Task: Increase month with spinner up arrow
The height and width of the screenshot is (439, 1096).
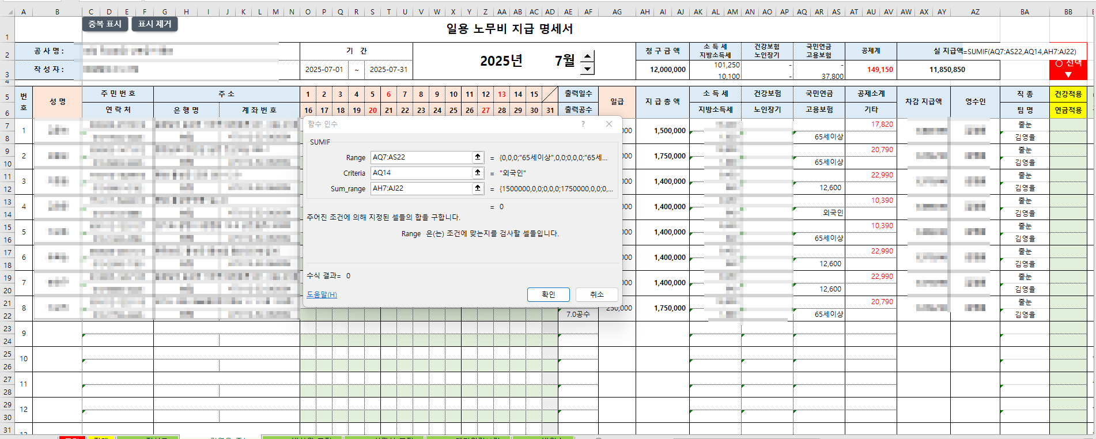Action: click(587, 56)
